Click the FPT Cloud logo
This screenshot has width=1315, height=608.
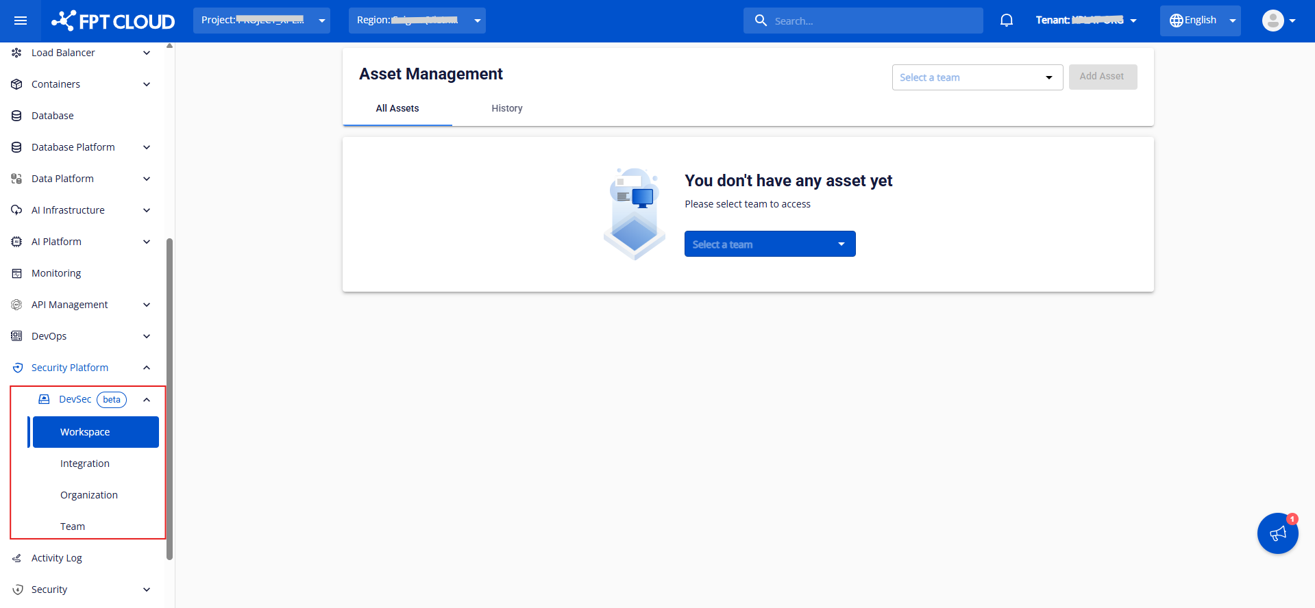[114, 21]
